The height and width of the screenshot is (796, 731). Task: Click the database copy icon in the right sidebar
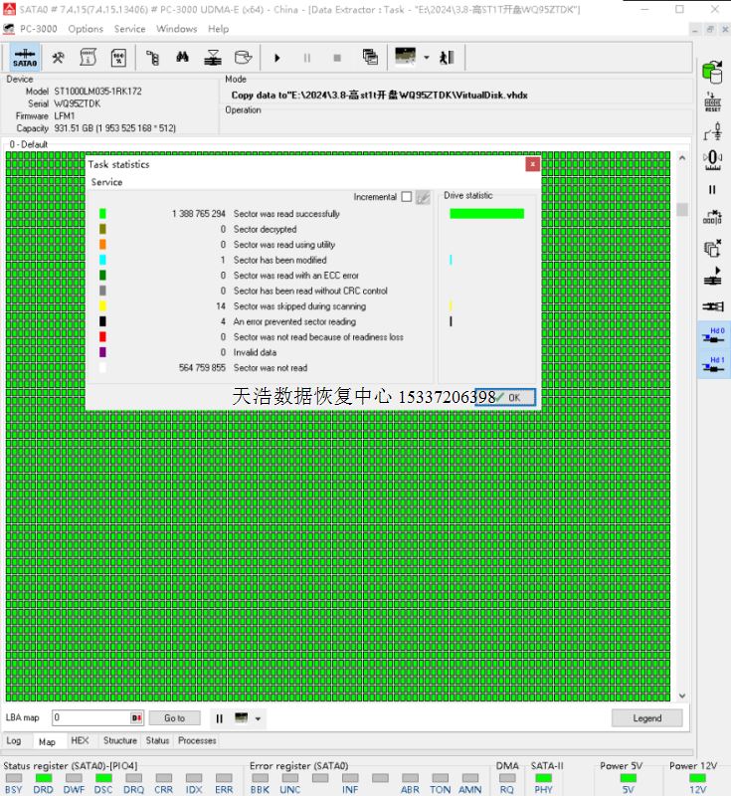click(712, 72)
